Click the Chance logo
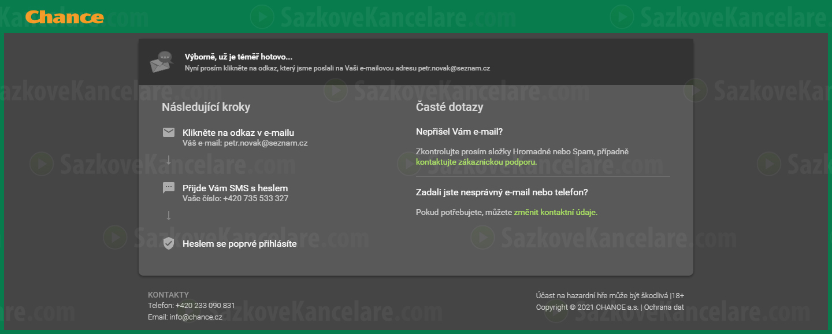 [65, 17]
